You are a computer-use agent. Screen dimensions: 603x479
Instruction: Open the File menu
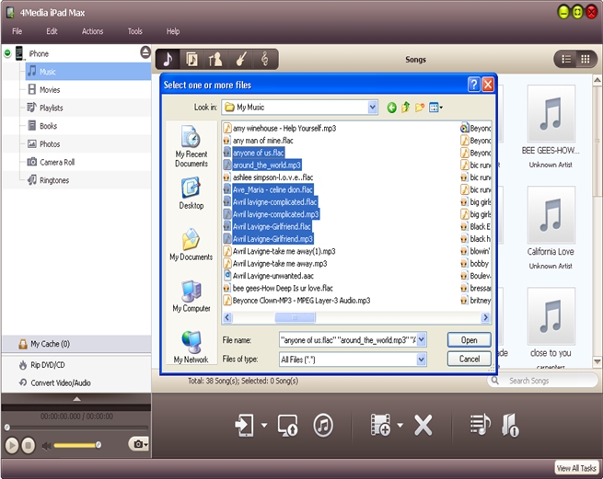tap(17, 31)
